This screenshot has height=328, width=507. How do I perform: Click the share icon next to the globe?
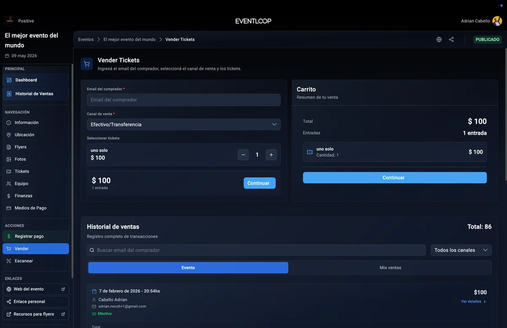coord(451,39)
